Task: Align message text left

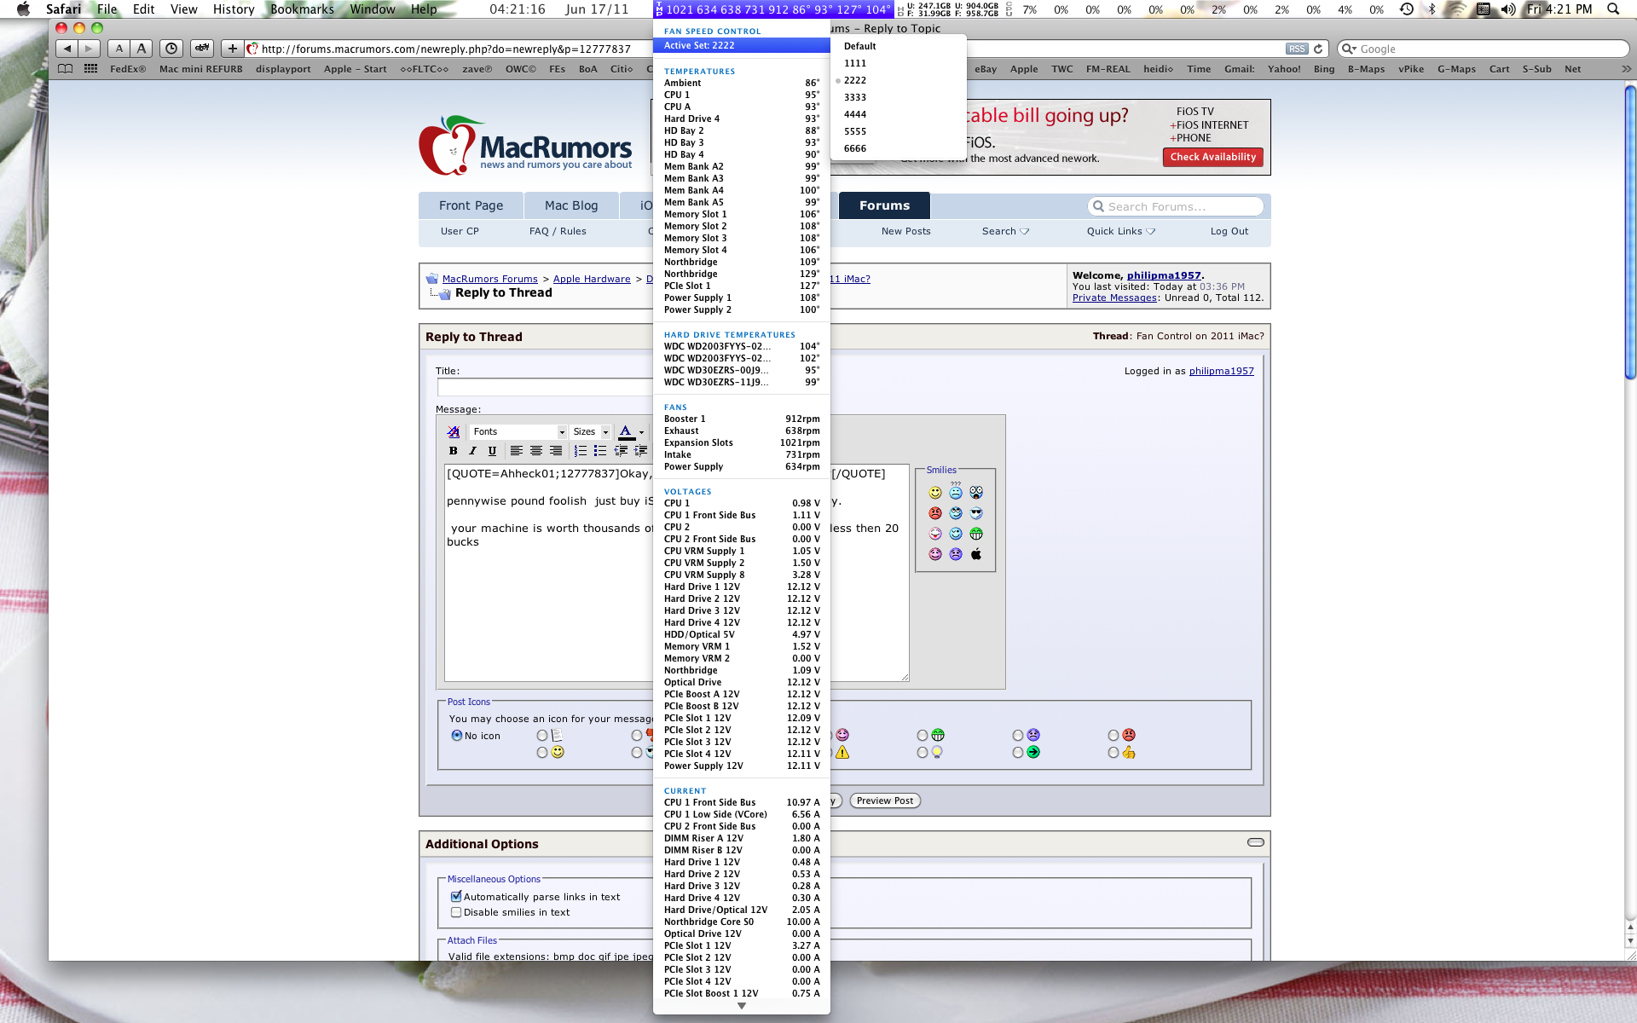Action: point(517,451)
